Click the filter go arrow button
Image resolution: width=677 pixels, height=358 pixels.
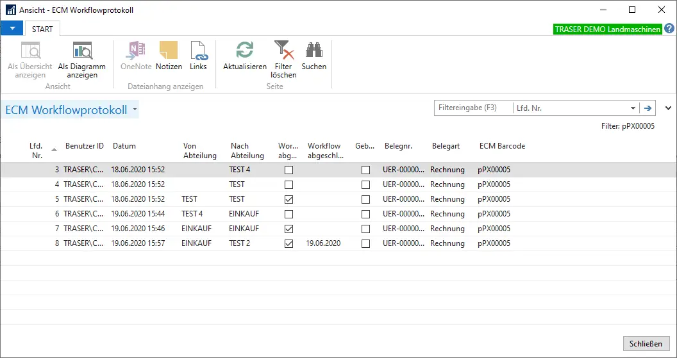[x=648, y=108]
